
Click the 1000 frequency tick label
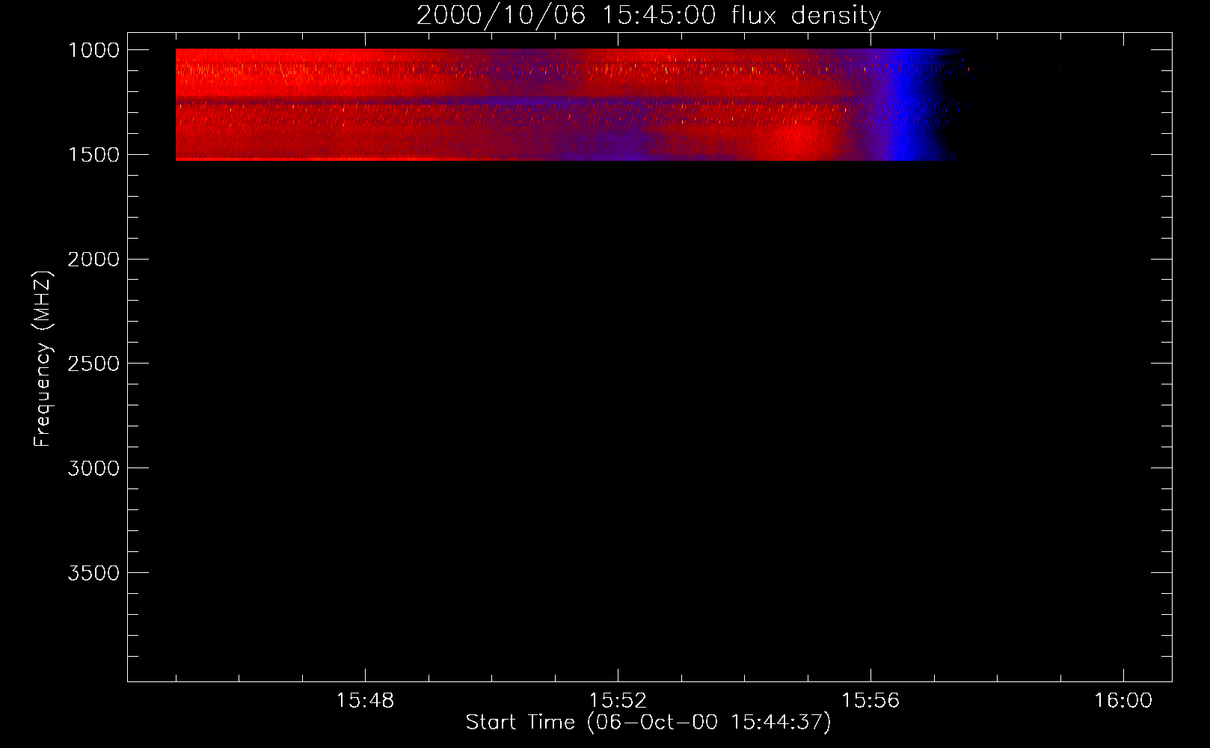coord(93,50)
